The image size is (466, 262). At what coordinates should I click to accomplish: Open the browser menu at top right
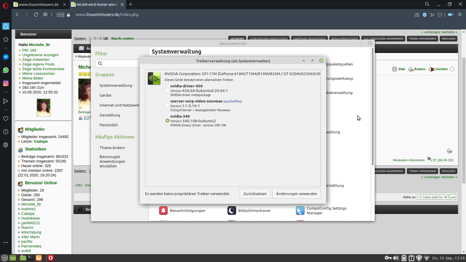(x=460, y=15)
